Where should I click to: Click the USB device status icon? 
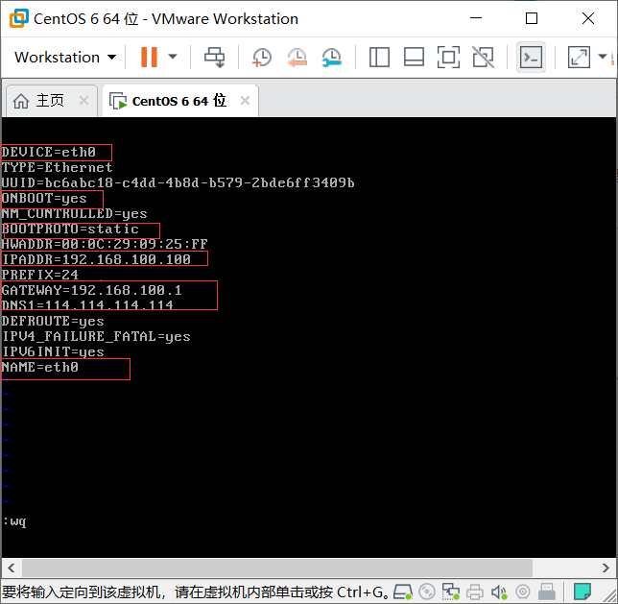pyautogui.click(x=547, y=592)
